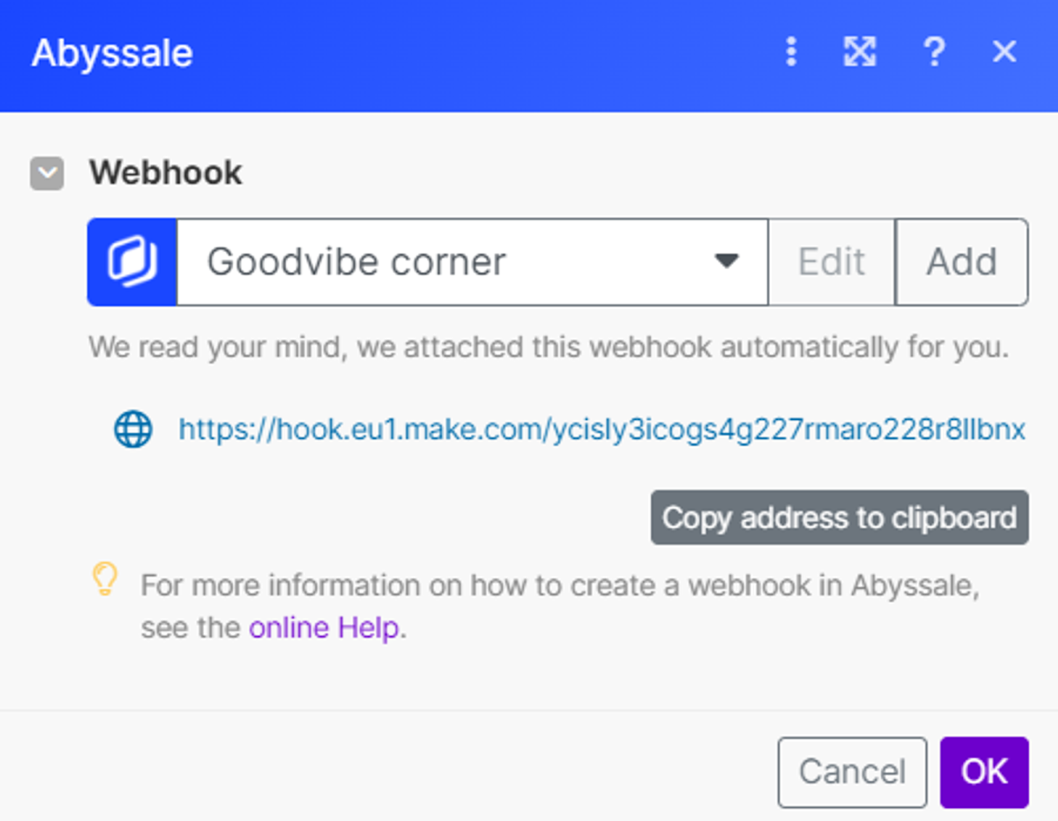This screenshot has width=1058, height=821.
Task: Click the 'We read your mind' hint text
Action: pos(549,347)
